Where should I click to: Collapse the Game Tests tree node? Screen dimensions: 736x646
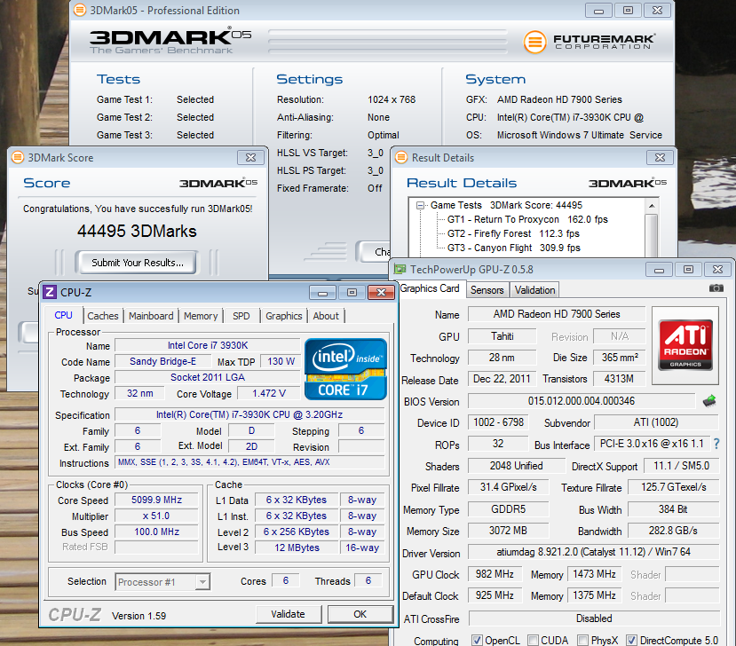pos(421,205)
